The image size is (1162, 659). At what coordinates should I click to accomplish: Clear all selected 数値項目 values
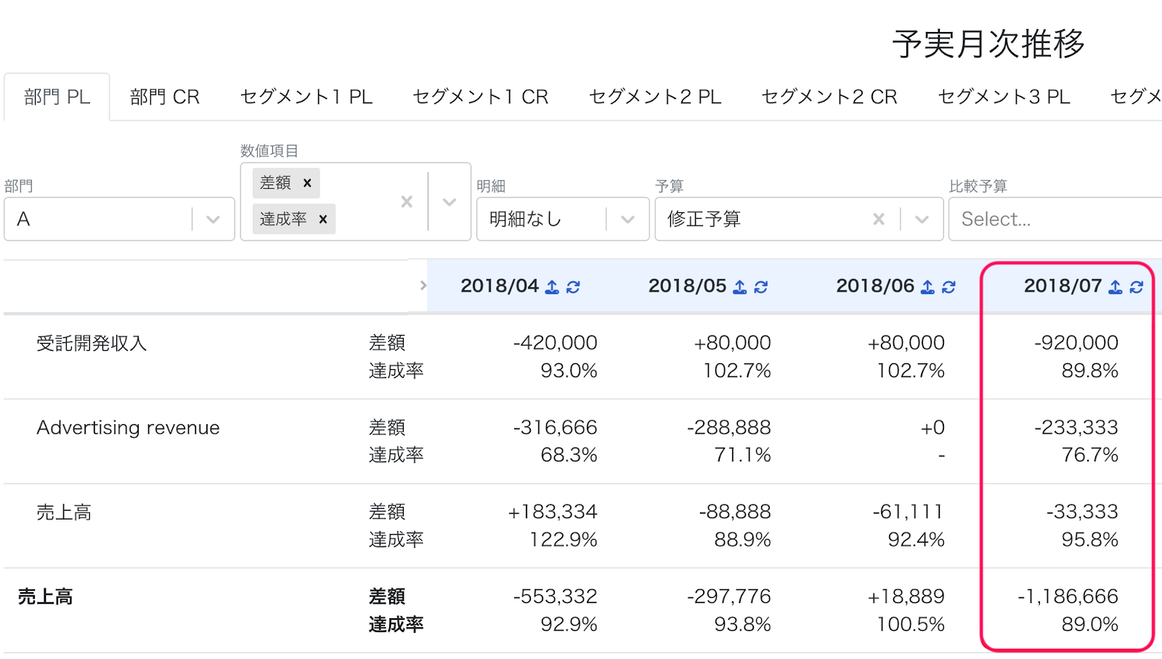coord(407,201)
